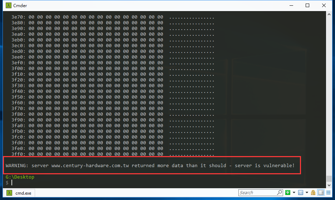Click the Cmder window title text

coord(20,6)
